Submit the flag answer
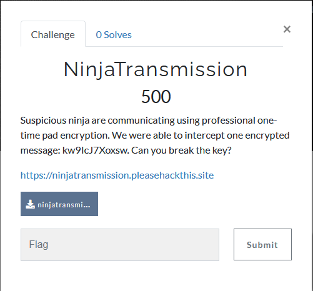 point(262,244)
